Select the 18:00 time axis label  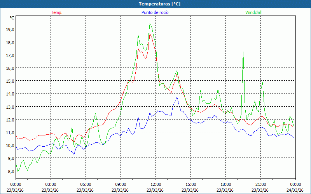coord(225,184)
